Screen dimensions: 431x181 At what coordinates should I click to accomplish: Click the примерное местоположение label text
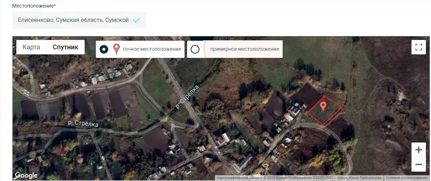[x=245, y=49]
